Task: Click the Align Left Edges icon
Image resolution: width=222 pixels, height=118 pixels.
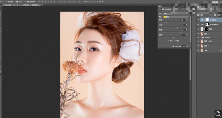Action: [48, 2]
